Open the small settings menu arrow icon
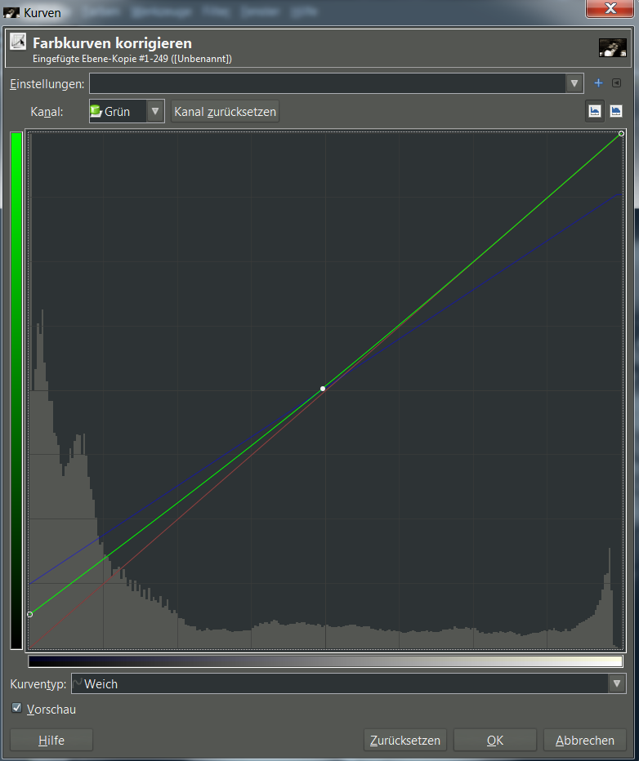Screen dimensions: 639x761 [616, 83]
